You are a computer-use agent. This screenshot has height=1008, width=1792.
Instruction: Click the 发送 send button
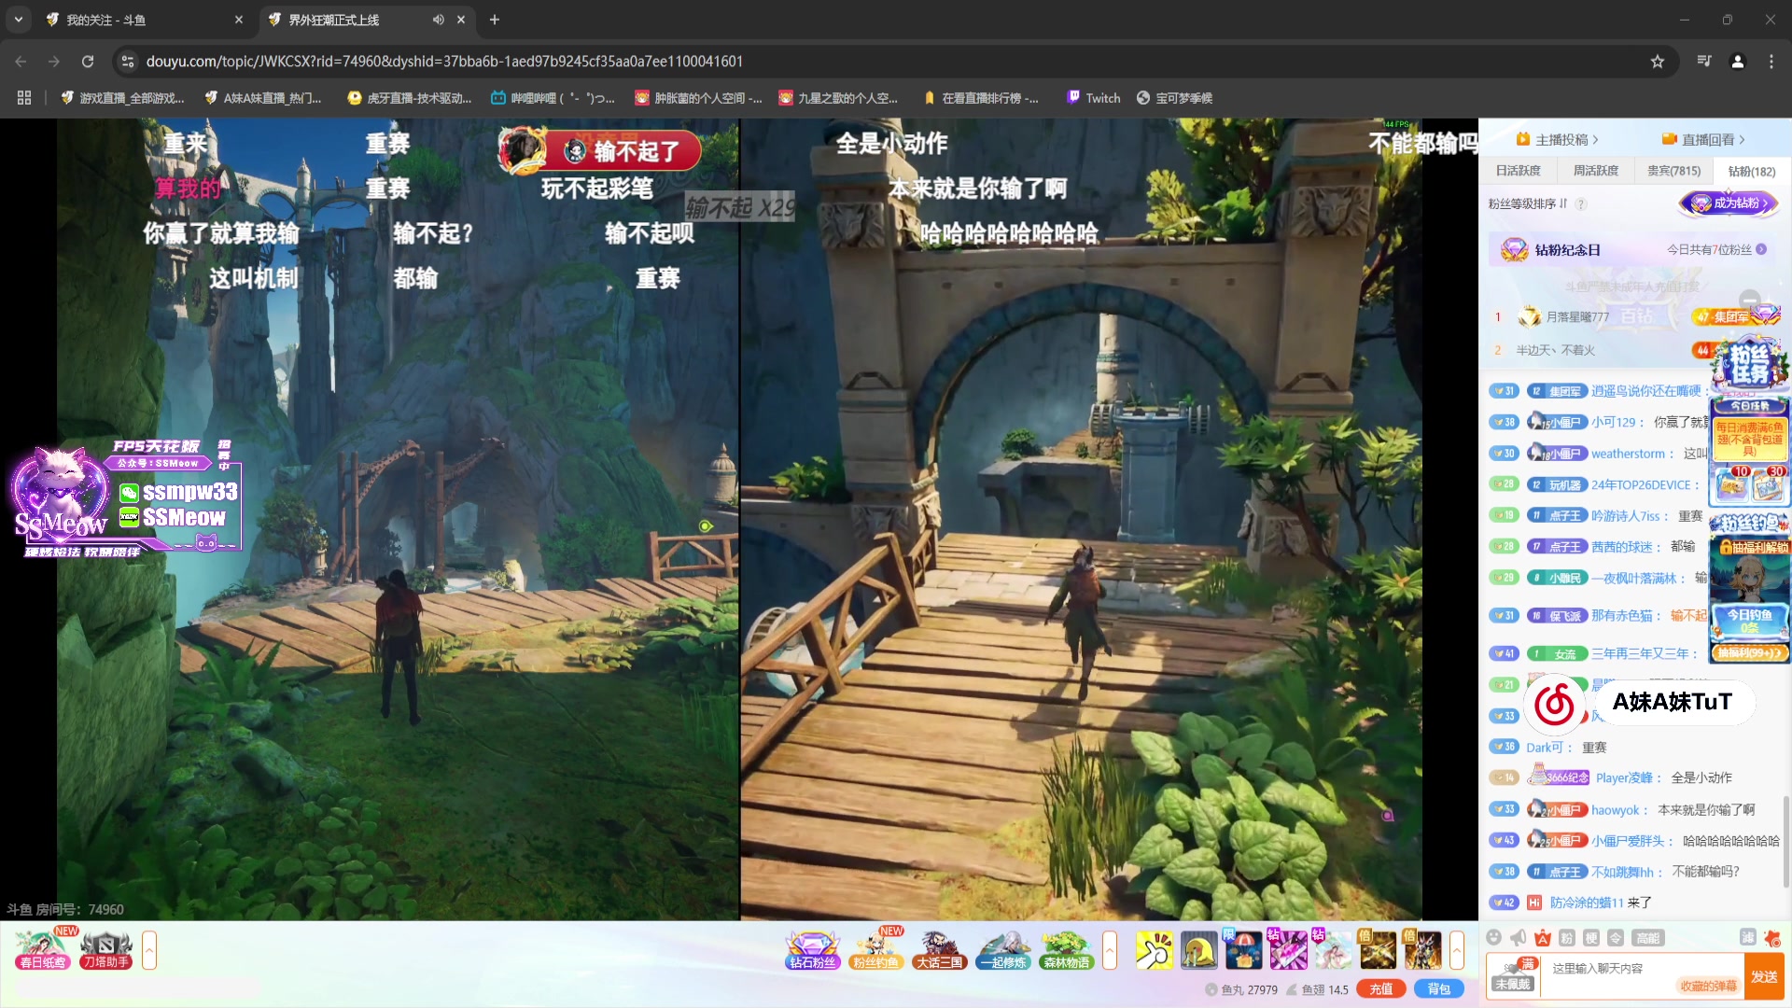point(1763,976)
